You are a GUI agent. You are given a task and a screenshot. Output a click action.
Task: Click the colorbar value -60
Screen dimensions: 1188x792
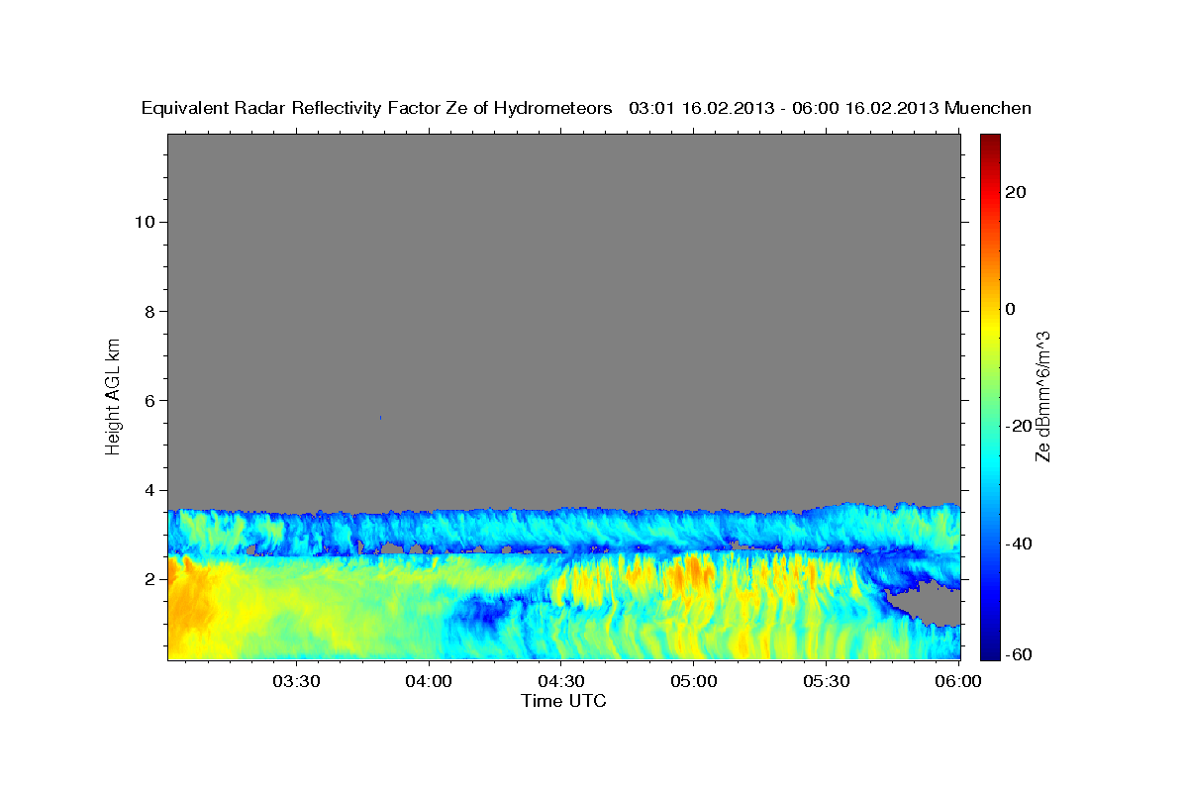click(x=1021, y=654)
